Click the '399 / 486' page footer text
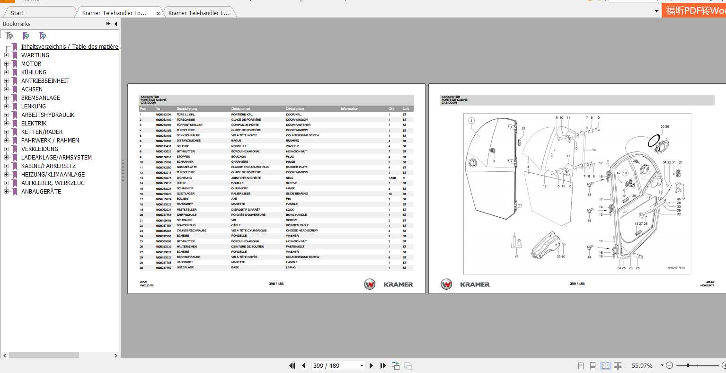726x373 pixels. pos(577,284)
